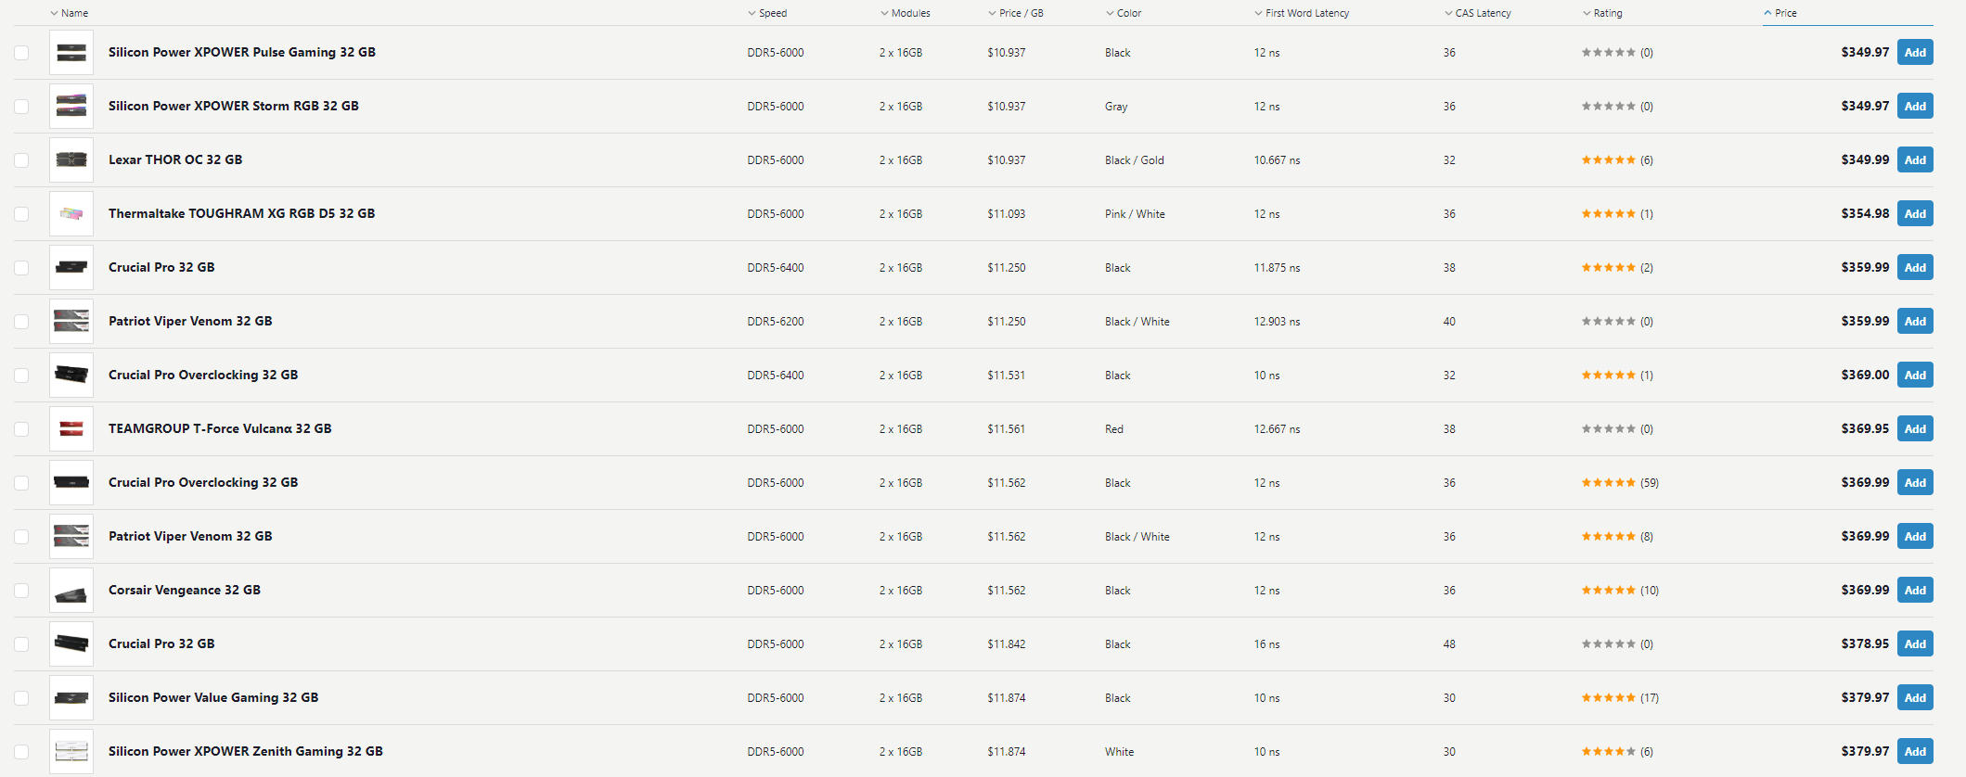The width and height of the screenshot is (1966, 777).
Task: Open the Patriot Viper Venom 32 GB product page
Action: [x=189, y=321]
